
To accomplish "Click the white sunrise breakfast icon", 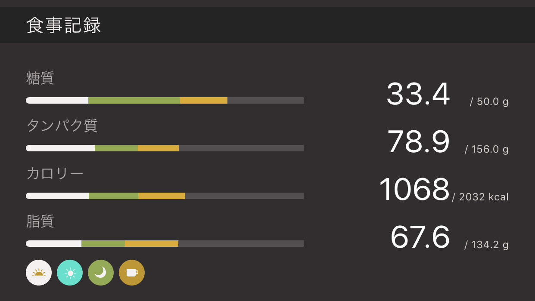I will pyautogui.click(x=39, y=273).
